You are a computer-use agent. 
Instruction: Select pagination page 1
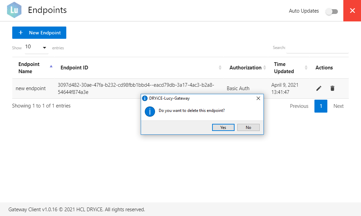coord(321,106)
